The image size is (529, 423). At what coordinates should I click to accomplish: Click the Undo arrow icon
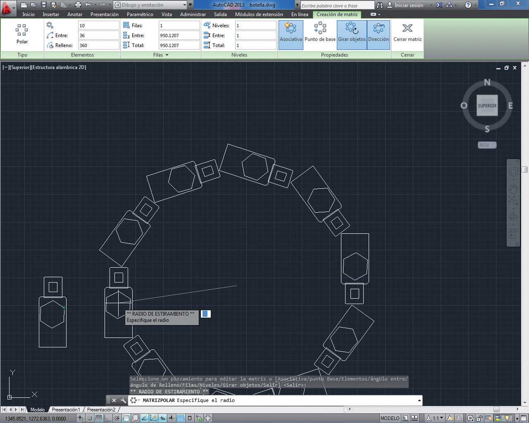[x=88, y=5]
